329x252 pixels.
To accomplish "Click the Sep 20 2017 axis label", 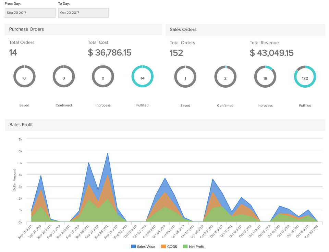I will click(25, 232).
